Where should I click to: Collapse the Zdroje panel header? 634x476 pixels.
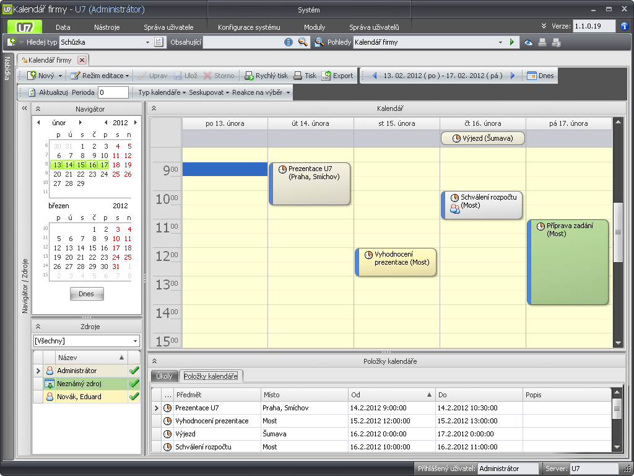[38, 326]
